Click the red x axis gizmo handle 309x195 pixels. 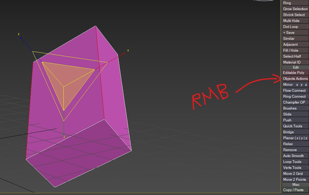coord(124,53)
